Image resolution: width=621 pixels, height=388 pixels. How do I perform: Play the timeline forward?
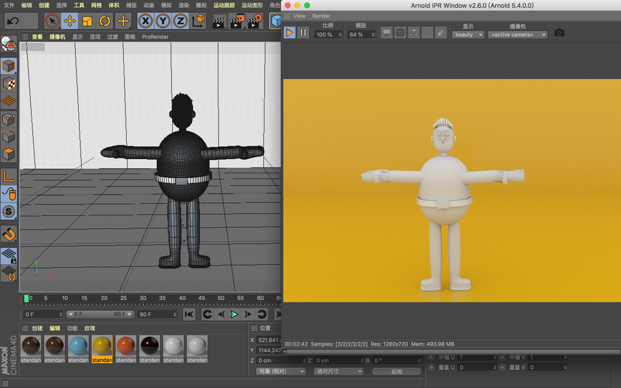click(x=234, y=314)
